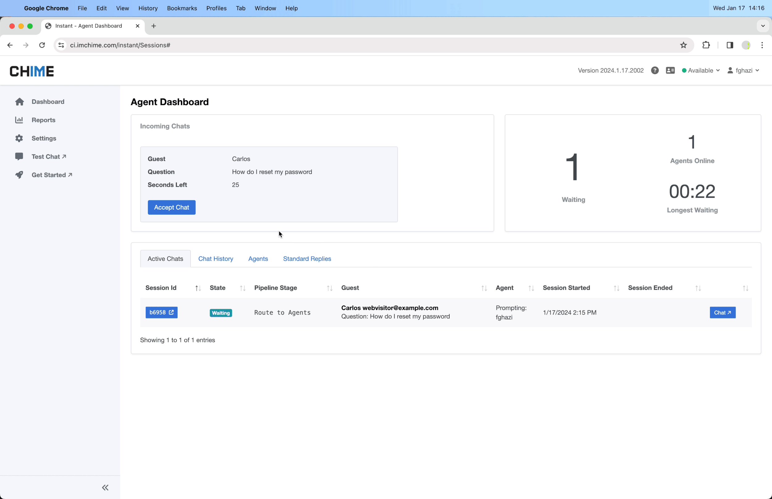Open the Dashboard home icon in sidebar
This screenshot has height=499, width=772.
19,102
